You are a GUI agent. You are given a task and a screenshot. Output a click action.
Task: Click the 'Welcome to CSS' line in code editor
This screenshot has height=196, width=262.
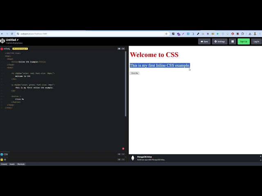click(23, 76)
